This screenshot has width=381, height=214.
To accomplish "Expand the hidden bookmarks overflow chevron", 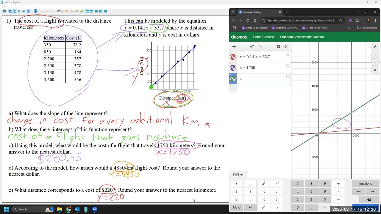I will tap(349, 28).
